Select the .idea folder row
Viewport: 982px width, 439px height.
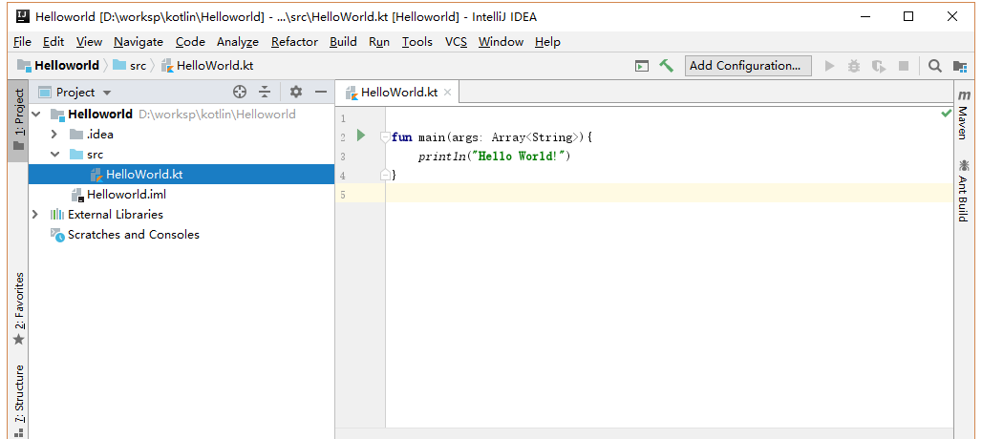[181, 135]
